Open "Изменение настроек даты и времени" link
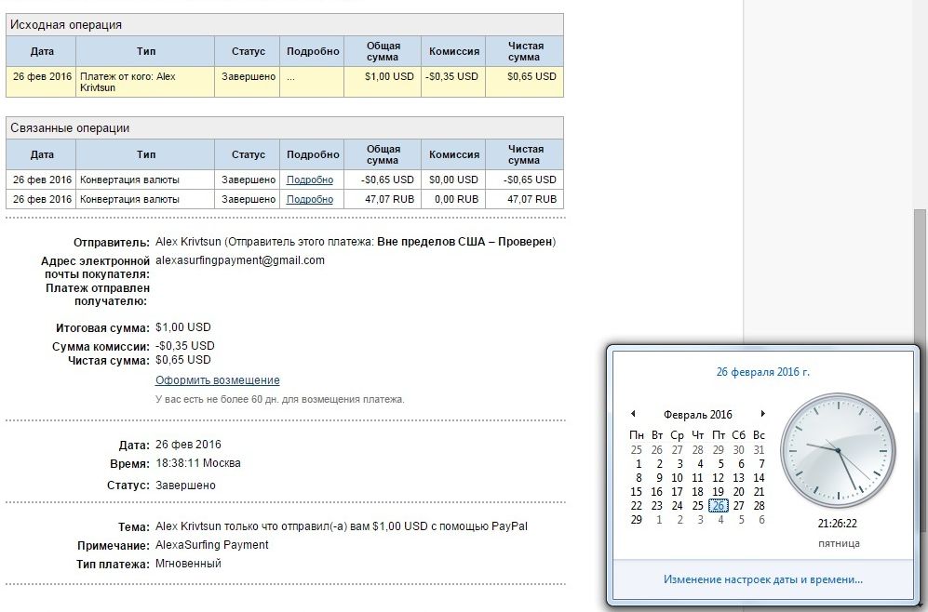928x612 pixels. pyautogui.click(x=763, y=579)
